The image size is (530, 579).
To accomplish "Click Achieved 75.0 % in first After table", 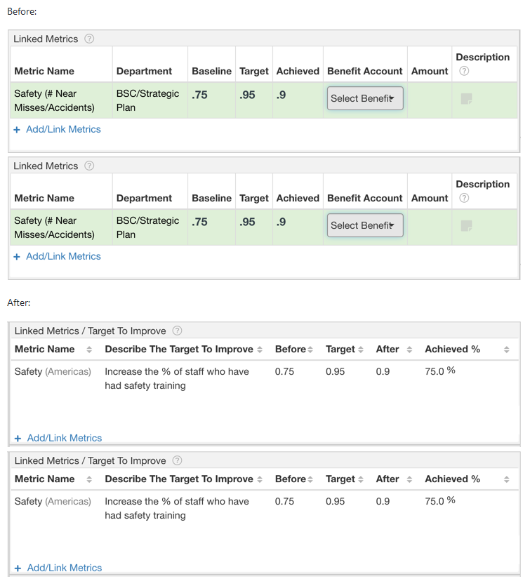I will (x=440, y=371).
